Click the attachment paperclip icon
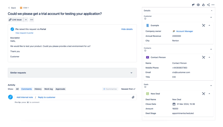The image size is (223, 127). [x=133, y=97]
